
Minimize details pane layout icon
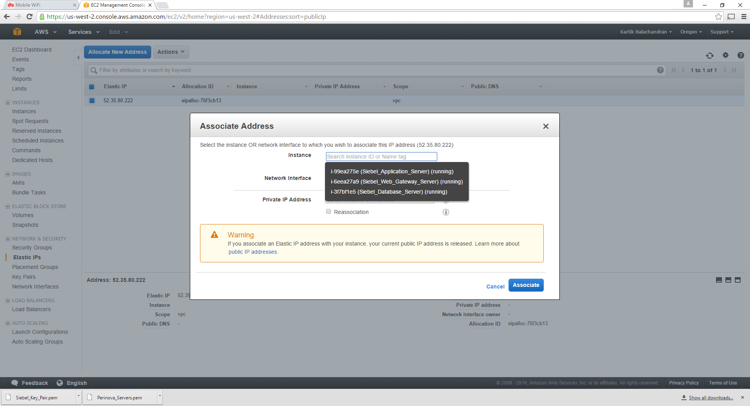tap(719, 280)
